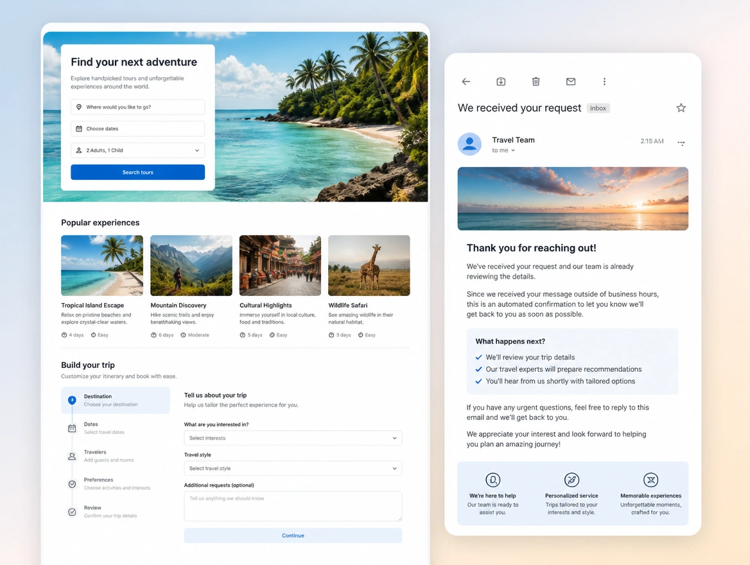Image resolution: width=750 pixels, height=565 pixels.
Task: Expand the 'to me' recipient details
Action: [x=503, y=150]
